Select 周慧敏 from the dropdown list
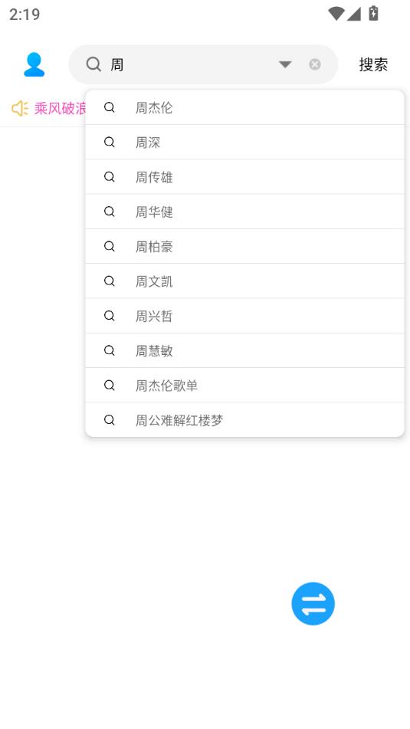The image size is (410, 729). 245,350
